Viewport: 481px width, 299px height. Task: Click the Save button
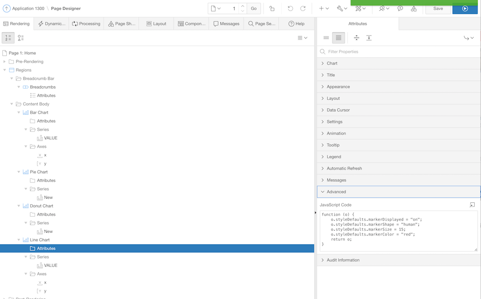coord(438,8)
